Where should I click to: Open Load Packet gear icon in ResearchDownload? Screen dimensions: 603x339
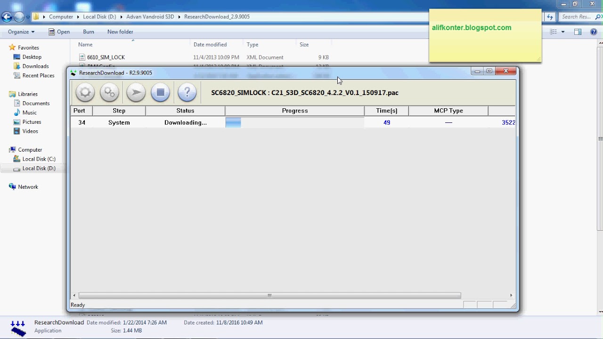(85, 92)
